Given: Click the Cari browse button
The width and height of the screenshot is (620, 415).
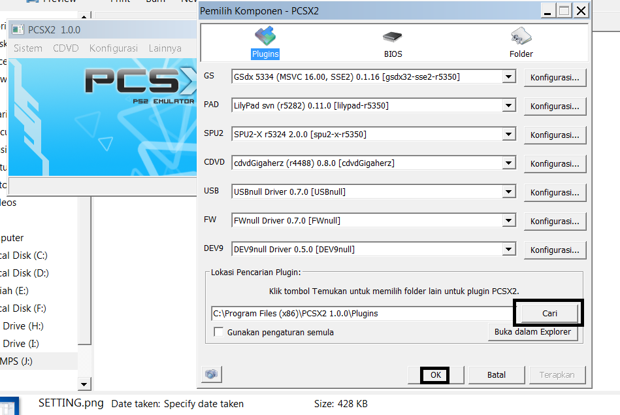Looking at the screenshot, I should click(549, 313).
